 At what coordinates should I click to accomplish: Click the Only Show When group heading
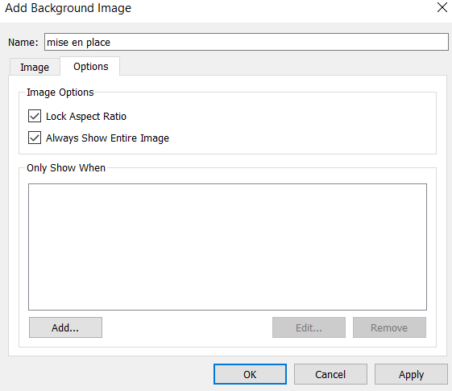click(x=66, y=168)
